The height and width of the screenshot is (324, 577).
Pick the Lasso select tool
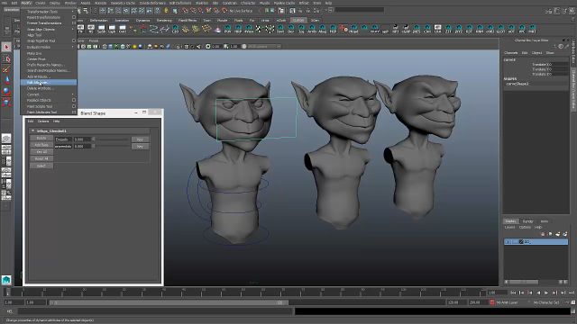click(x=6, y=58)
